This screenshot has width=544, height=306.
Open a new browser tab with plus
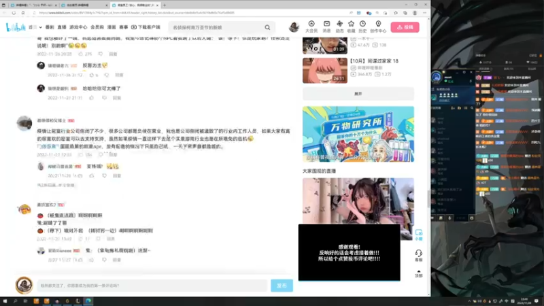165,5
